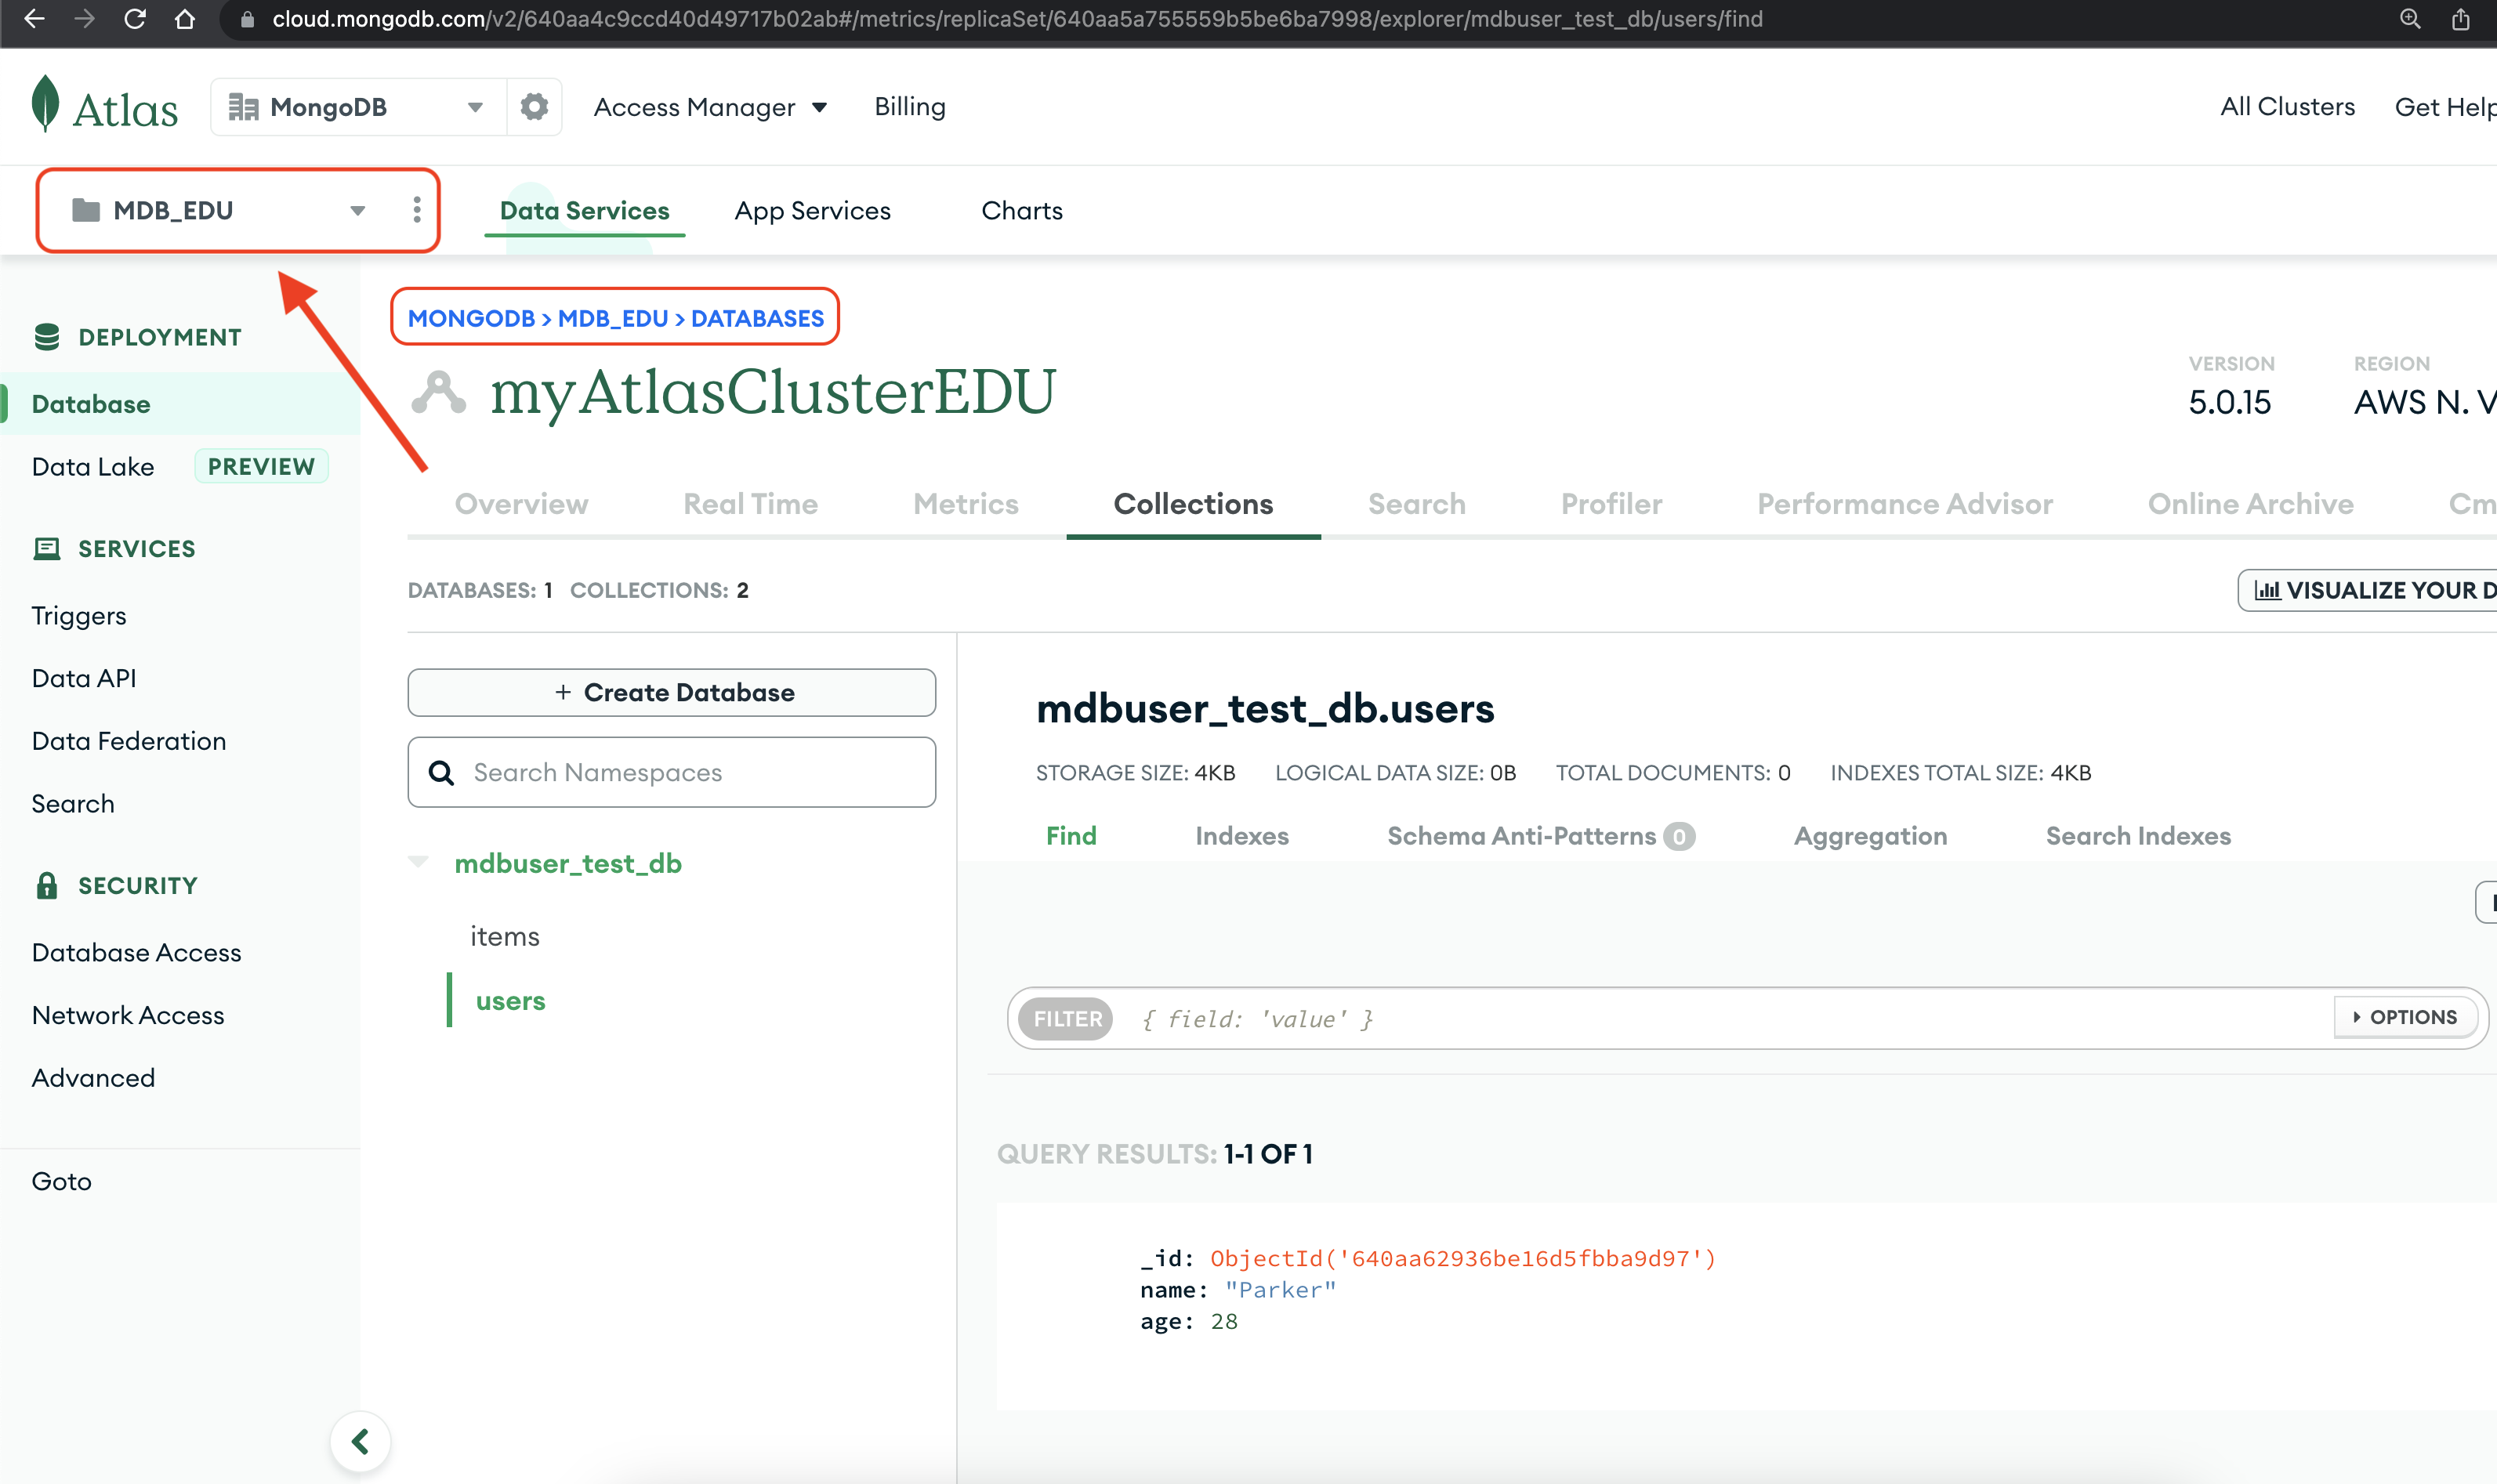Expand the Access Manager dropdown

click(x=710, y=107)
